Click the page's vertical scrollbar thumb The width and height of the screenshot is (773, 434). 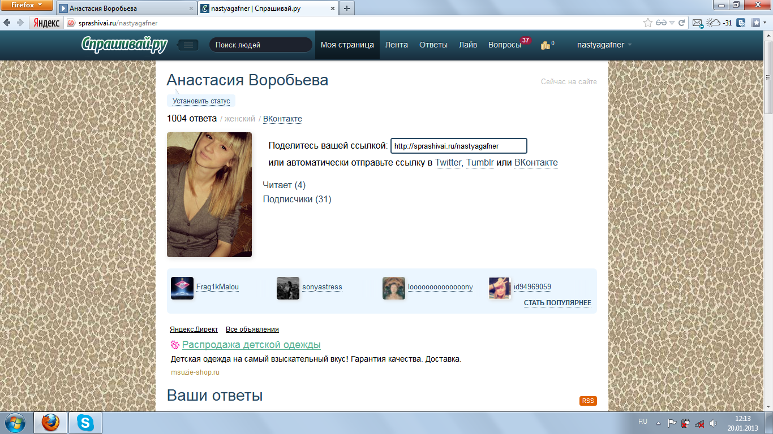(x=768, y=78)
